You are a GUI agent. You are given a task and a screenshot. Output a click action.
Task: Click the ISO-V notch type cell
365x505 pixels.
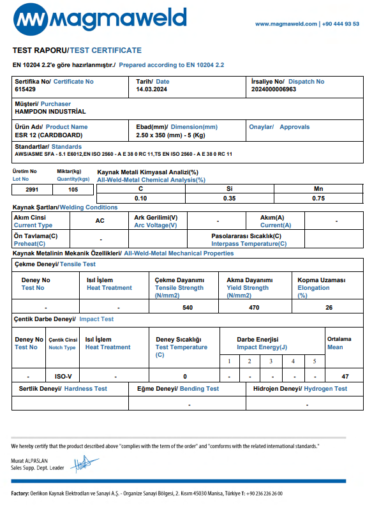pos(63,376)
